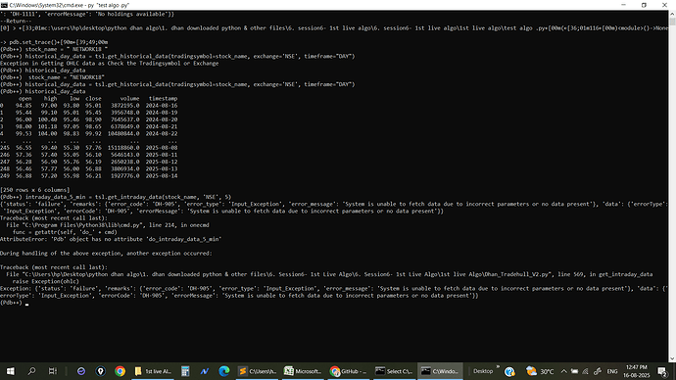The height and width of the screenshot is (380, 676).
Task: Open the Windows Start menu
Action: coord(11,371)
